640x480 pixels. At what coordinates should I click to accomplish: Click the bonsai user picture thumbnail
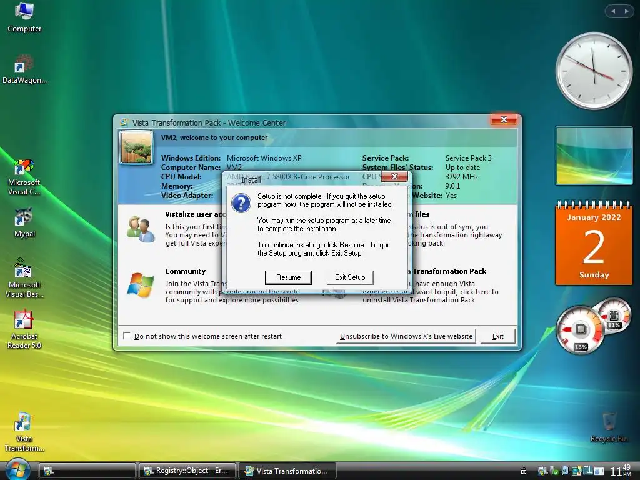point(136,147)
